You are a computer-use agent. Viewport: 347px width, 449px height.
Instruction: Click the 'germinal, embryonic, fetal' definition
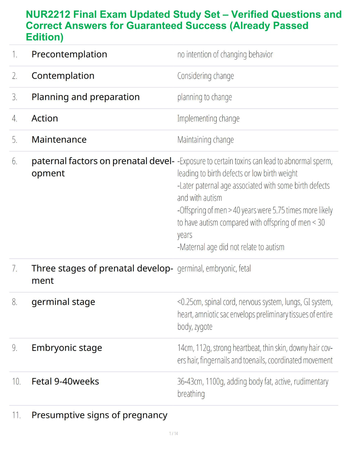(x=214, y=269)
